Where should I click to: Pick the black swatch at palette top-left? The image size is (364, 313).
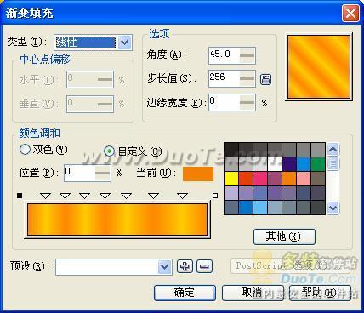pos(231,150)
